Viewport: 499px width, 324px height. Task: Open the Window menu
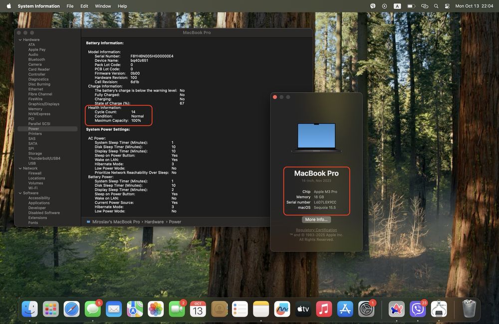coord(103,5)
